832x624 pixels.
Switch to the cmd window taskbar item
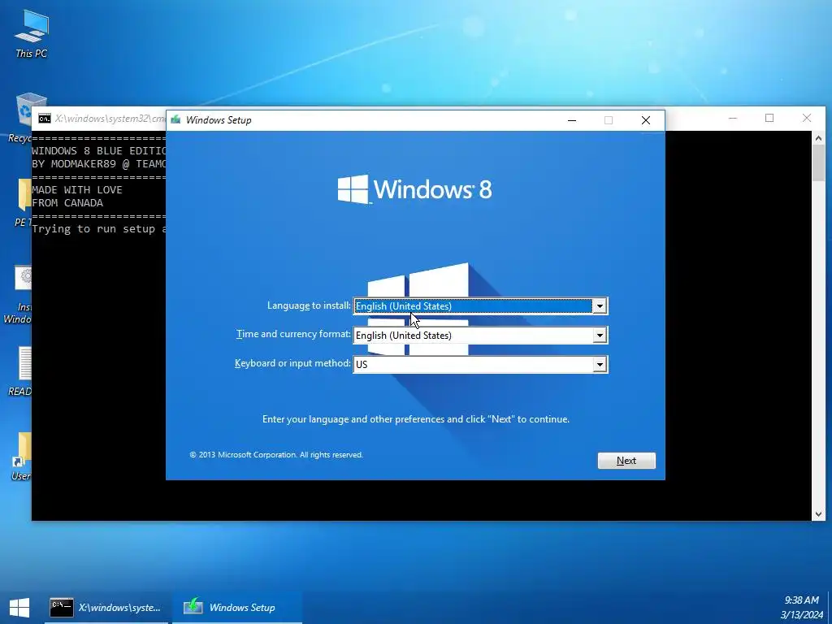[x=106, y=608]
